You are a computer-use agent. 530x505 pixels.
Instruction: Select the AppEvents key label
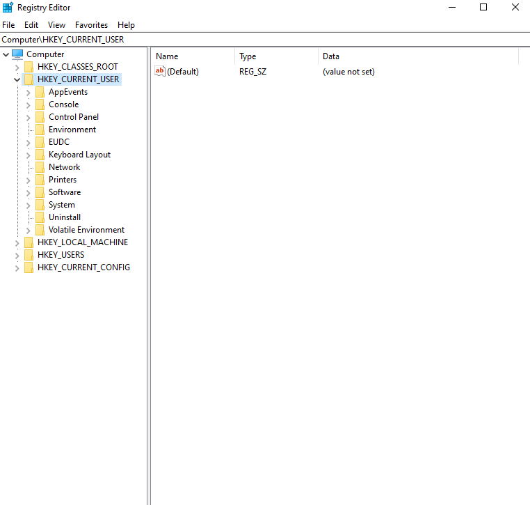coord(68,92)
